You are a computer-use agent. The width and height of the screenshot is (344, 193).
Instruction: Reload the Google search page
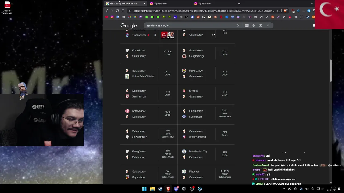tap(117, 11)
